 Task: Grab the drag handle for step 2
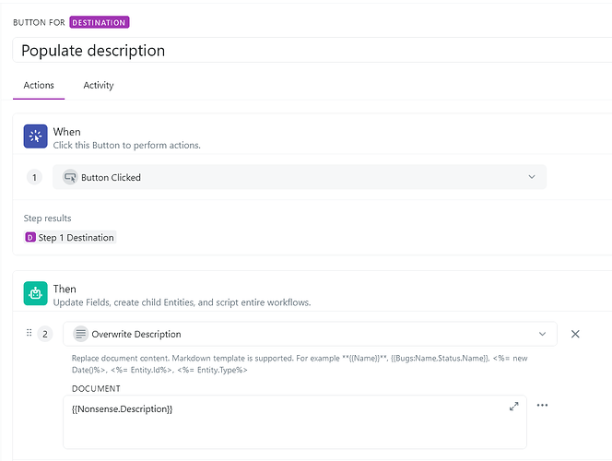point(29,333)
